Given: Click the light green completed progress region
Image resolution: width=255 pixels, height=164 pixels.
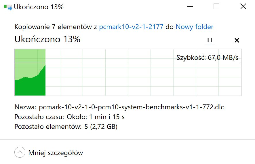Looking at the screenshot, I should click(x=30, y=62).
